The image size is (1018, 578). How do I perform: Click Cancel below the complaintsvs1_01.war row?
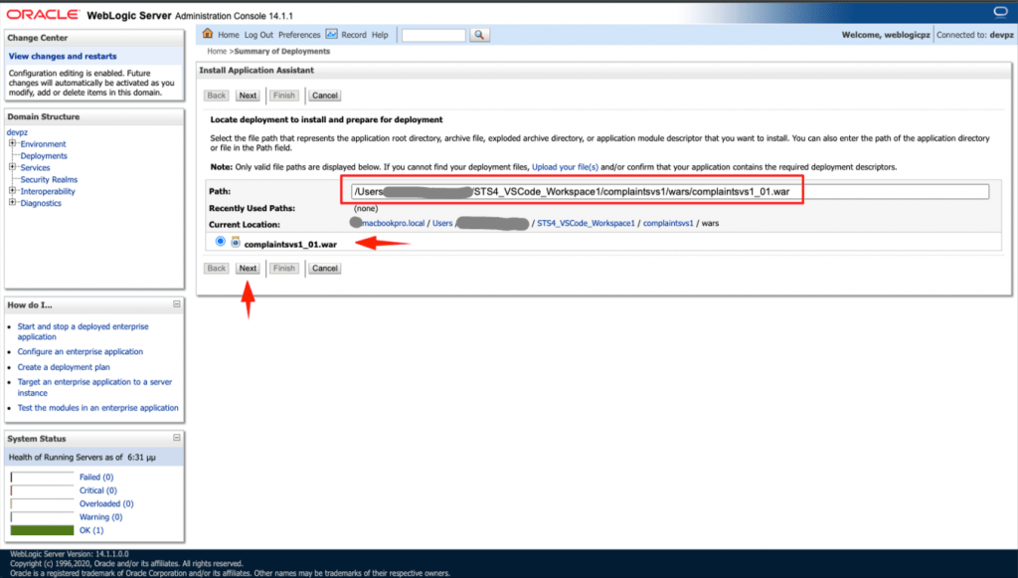point(325,269)
